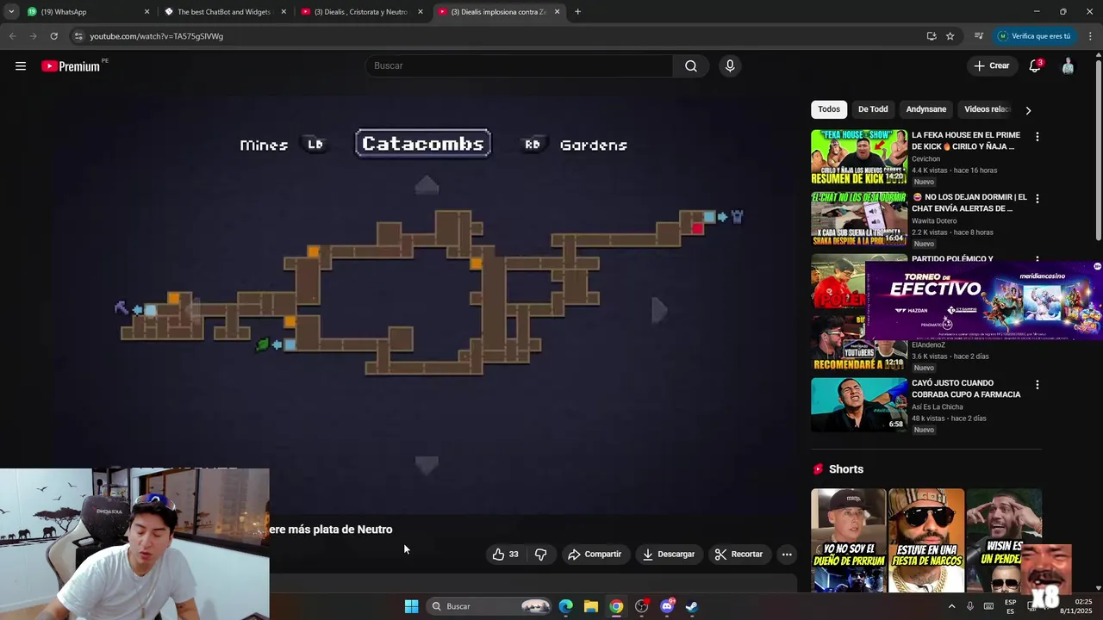Open the tab search dropdown arrow
Image resolution: width=1103 pixels, height=620 pixels.
[x=11, y=12]
